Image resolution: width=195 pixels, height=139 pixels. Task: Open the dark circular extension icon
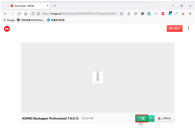(143, 14)
